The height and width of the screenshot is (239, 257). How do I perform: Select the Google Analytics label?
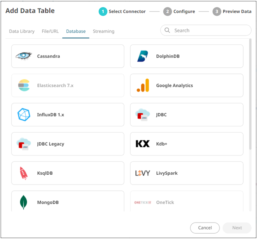click(x=174, y=85)
